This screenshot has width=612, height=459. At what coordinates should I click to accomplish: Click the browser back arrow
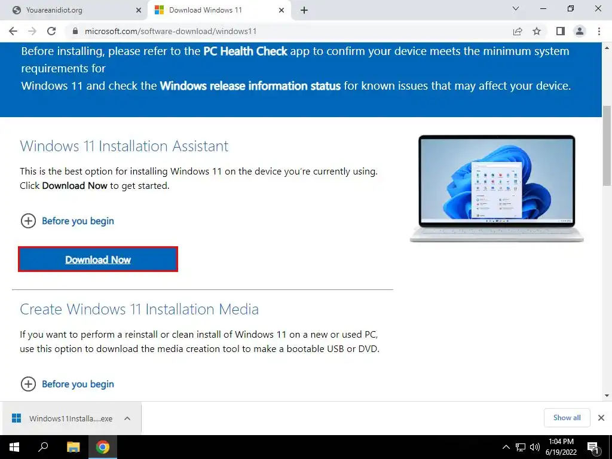[13, 31]
